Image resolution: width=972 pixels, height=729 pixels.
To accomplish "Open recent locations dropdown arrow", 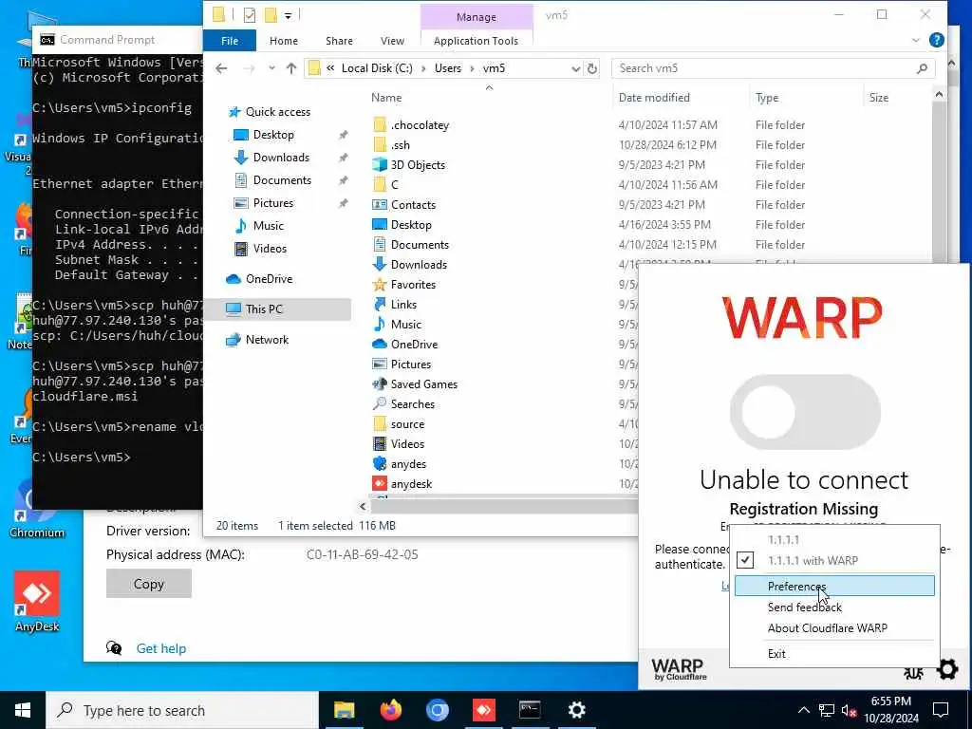I will (271, 68).
